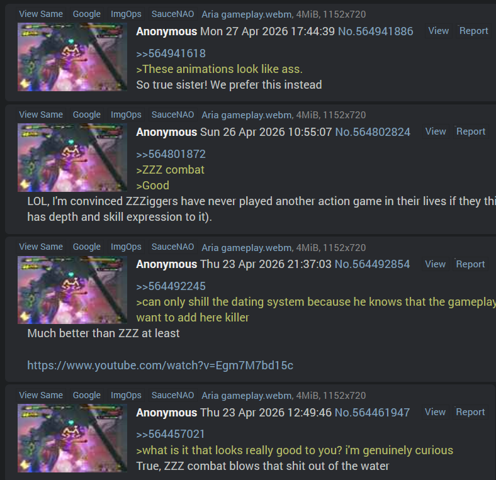Follow reply link >>564941618
Image resolution: width=496 pixels, height=480 pixels.
pyautogui.click(x=171, y=53)
